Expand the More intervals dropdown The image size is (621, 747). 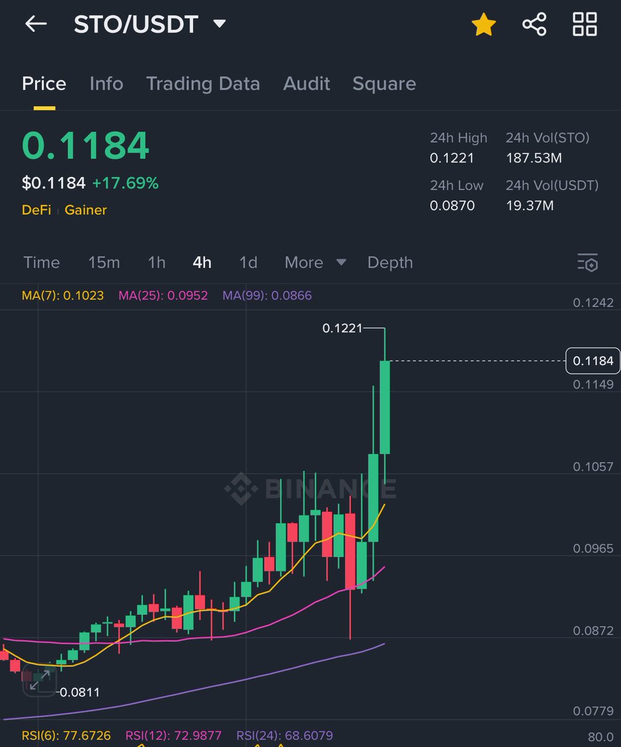click(x=315, y=263)
